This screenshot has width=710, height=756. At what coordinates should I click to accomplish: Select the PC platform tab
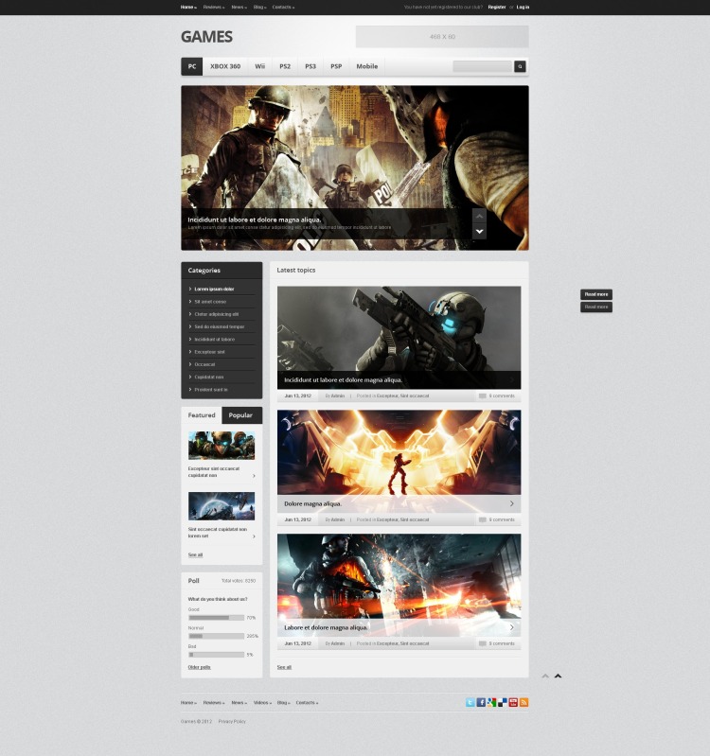(x=192, y=66)
